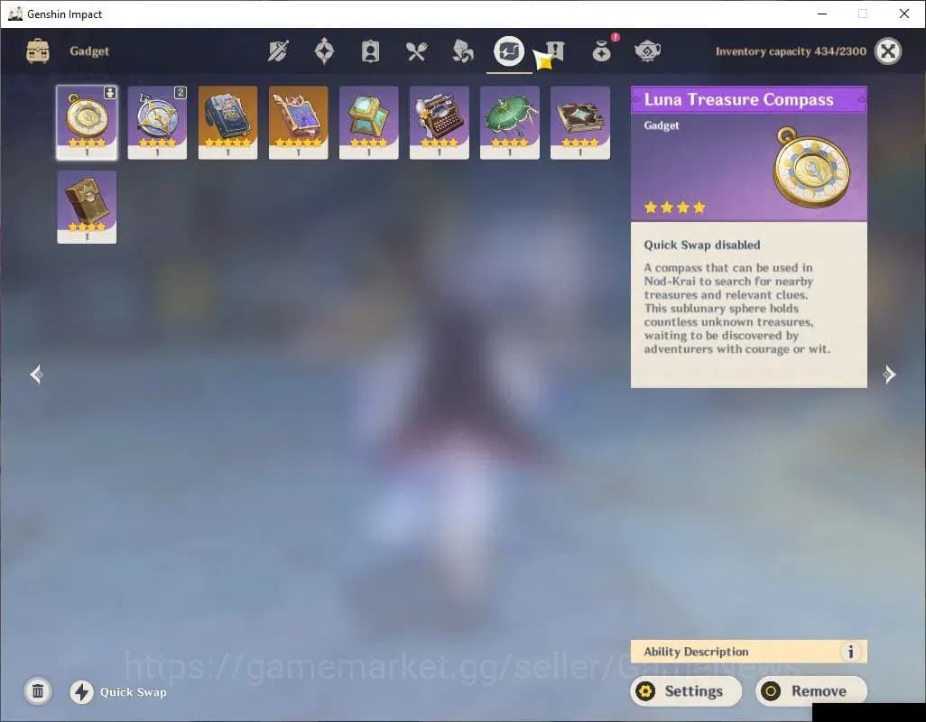Toggle the Quick Swap lightning button

tap(82, 692)
